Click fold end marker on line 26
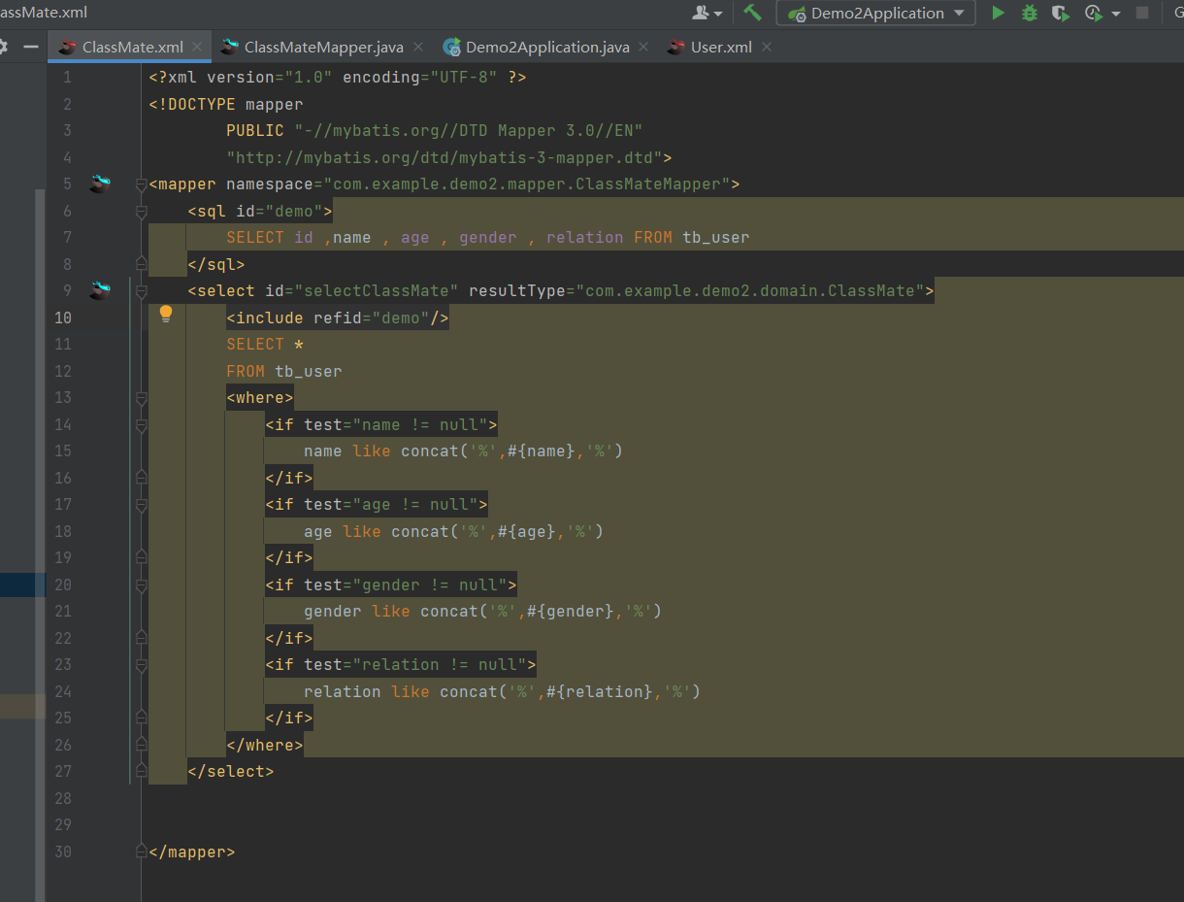Viewport: 1184px width, 902px height. click(142, 745)
